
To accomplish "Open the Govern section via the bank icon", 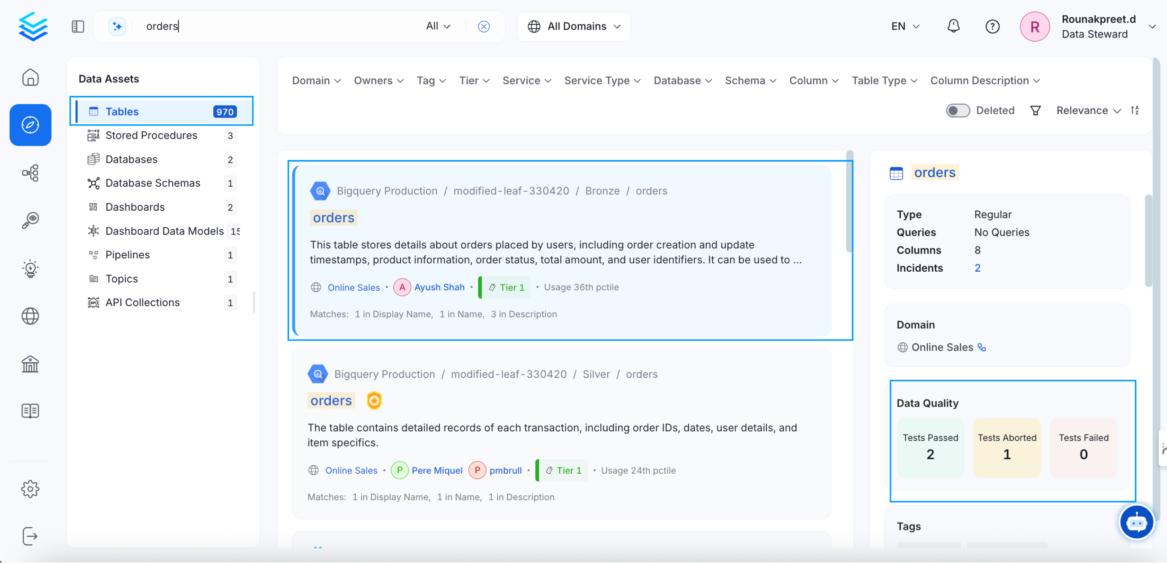I will [31, 364].
